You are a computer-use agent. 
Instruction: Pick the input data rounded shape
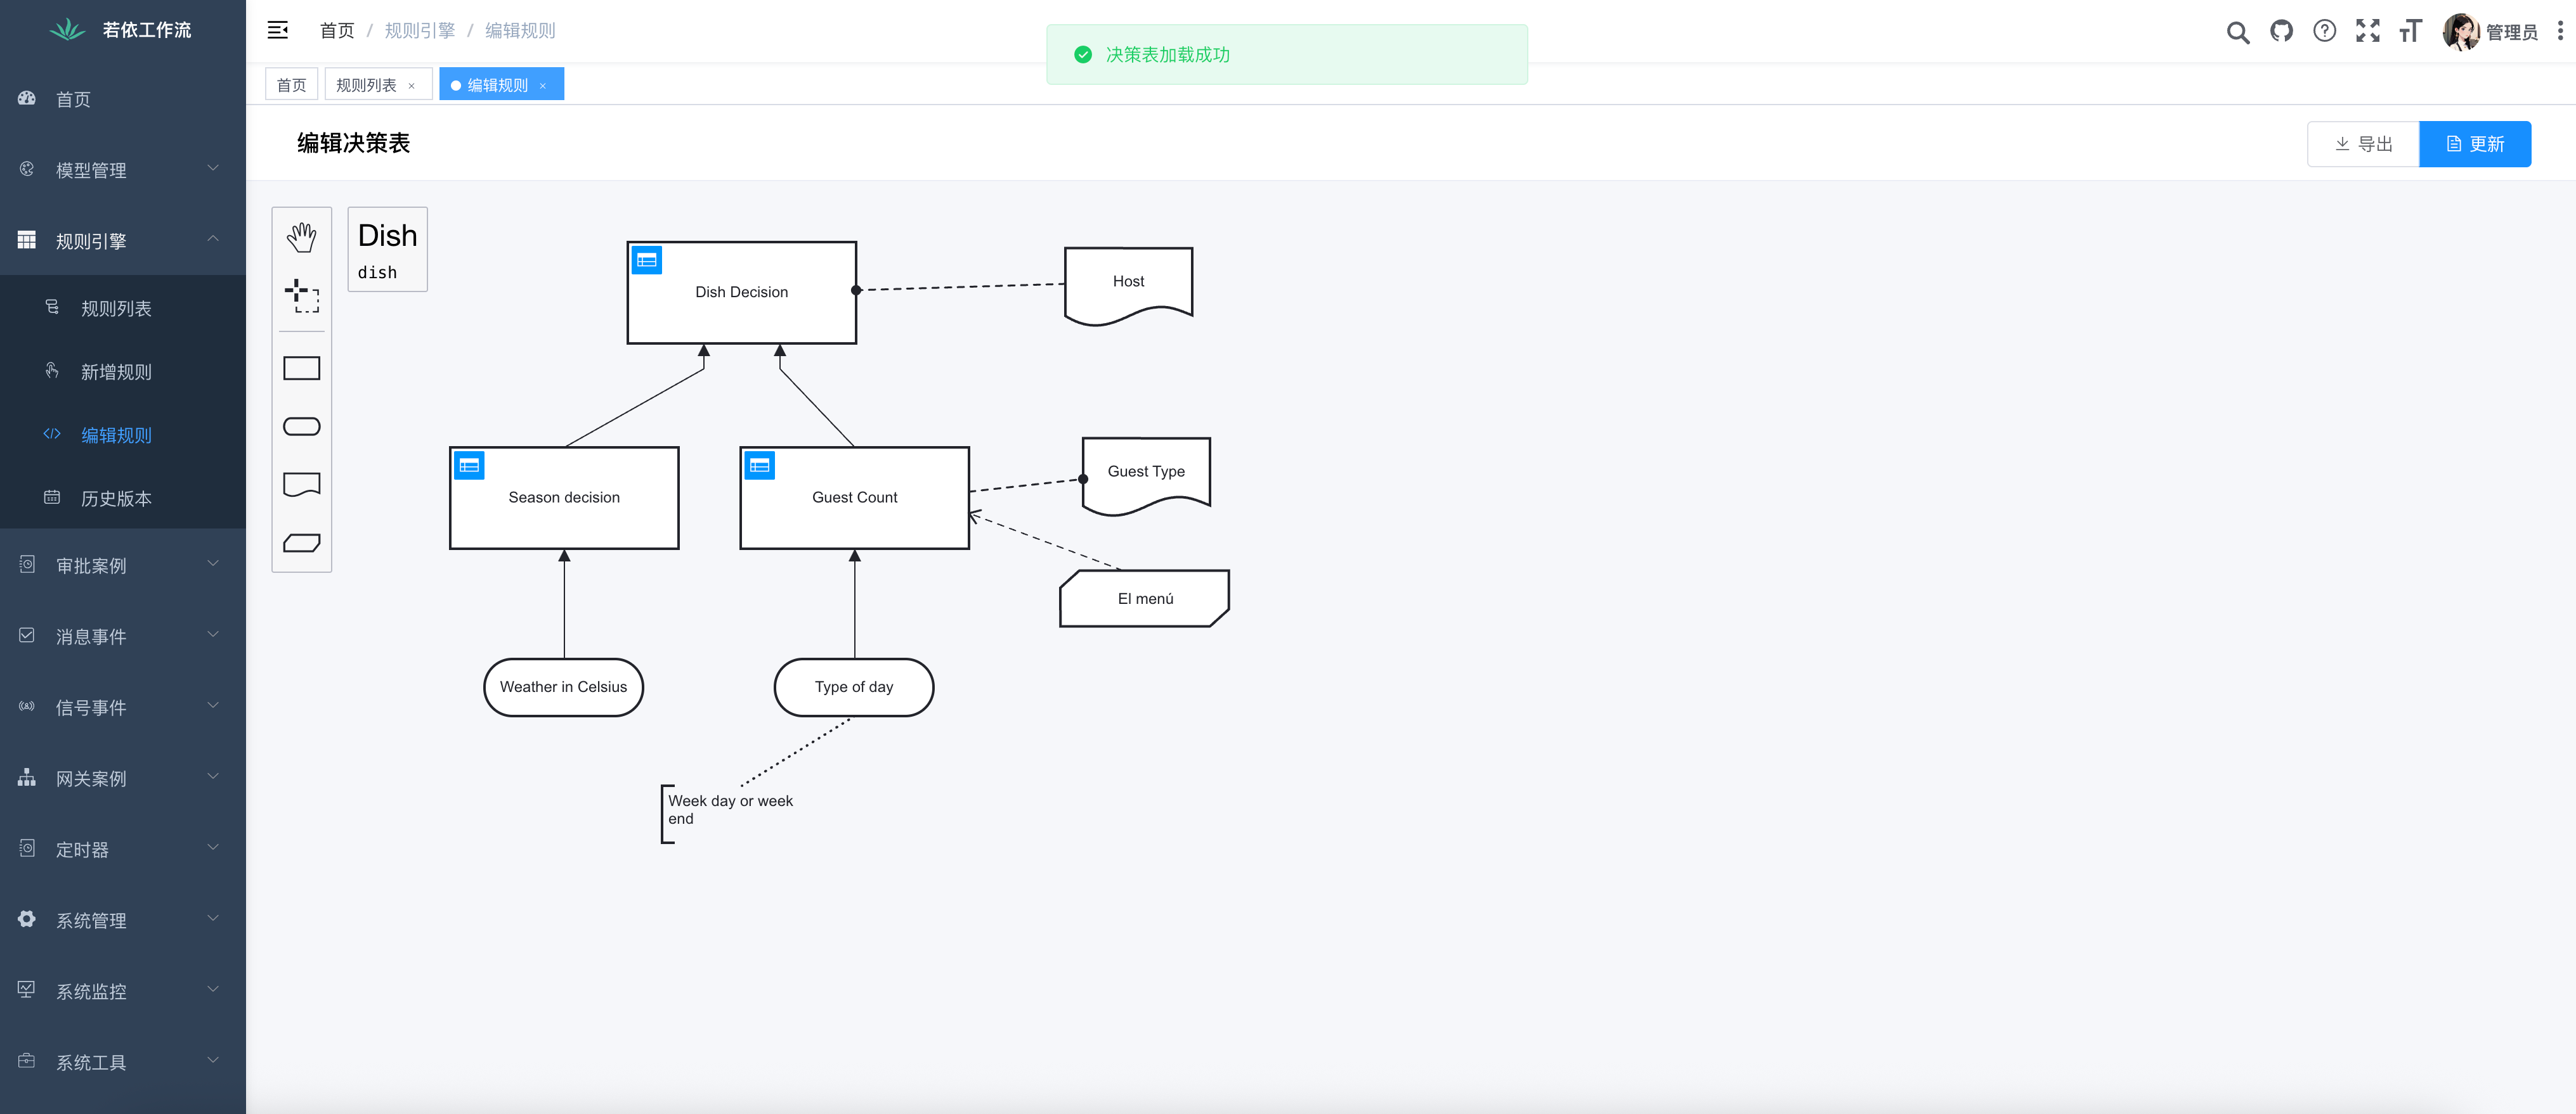point(301,426)
